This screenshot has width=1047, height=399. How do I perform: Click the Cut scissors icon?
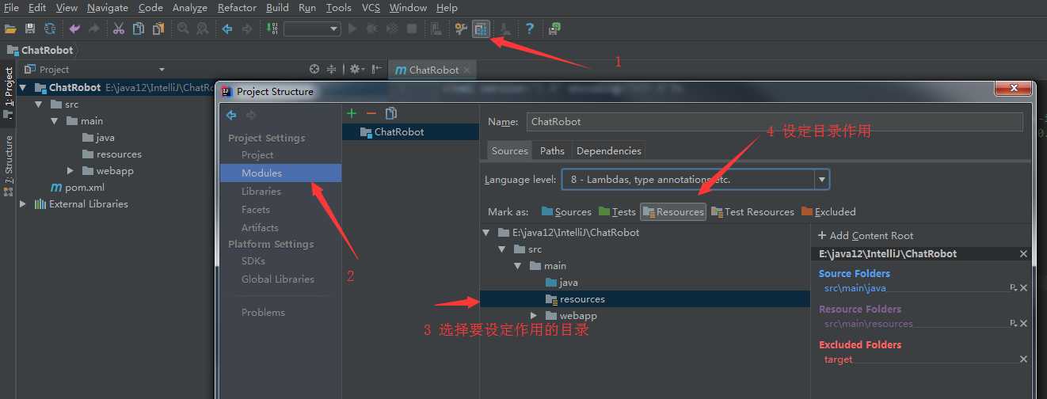point(119,28)
